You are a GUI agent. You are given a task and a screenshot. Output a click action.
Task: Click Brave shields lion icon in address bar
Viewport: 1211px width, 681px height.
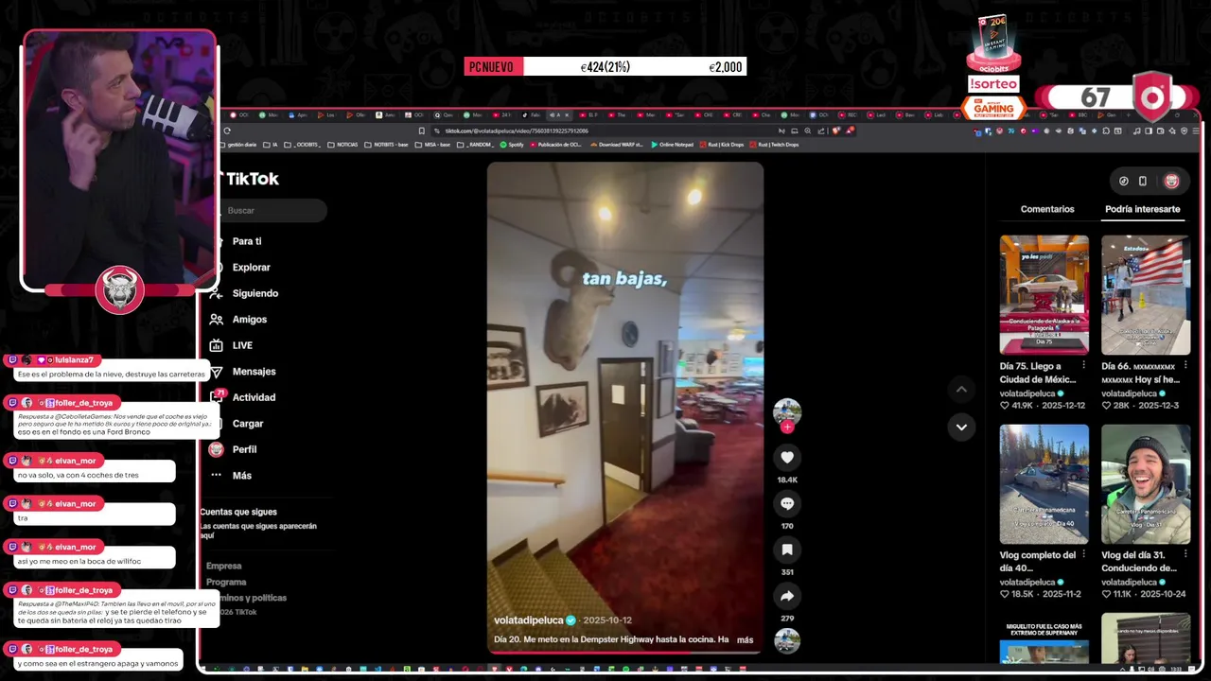coord(836,131)
